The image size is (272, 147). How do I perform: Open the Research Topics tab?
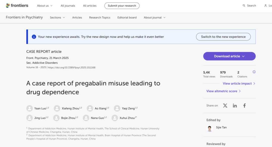point(99,18)
